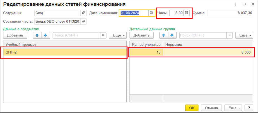Click Добавить in Данные о предметах
Viewport: 258px width, 113px height.
[15, 35]
